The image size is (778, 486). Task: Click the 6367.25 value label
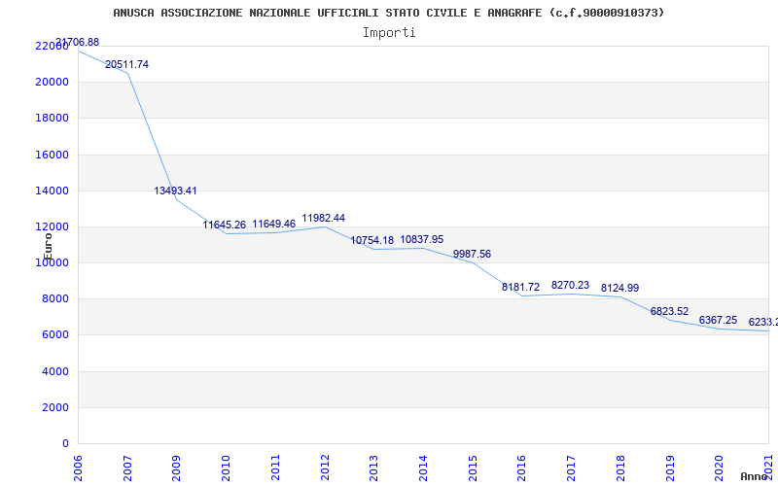tap(718, 320)
